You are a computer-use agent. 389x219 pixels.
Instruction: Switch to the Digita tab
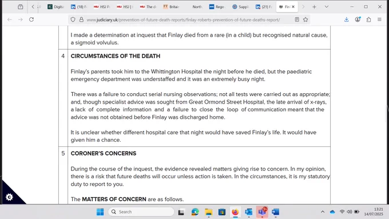point(55,7)
